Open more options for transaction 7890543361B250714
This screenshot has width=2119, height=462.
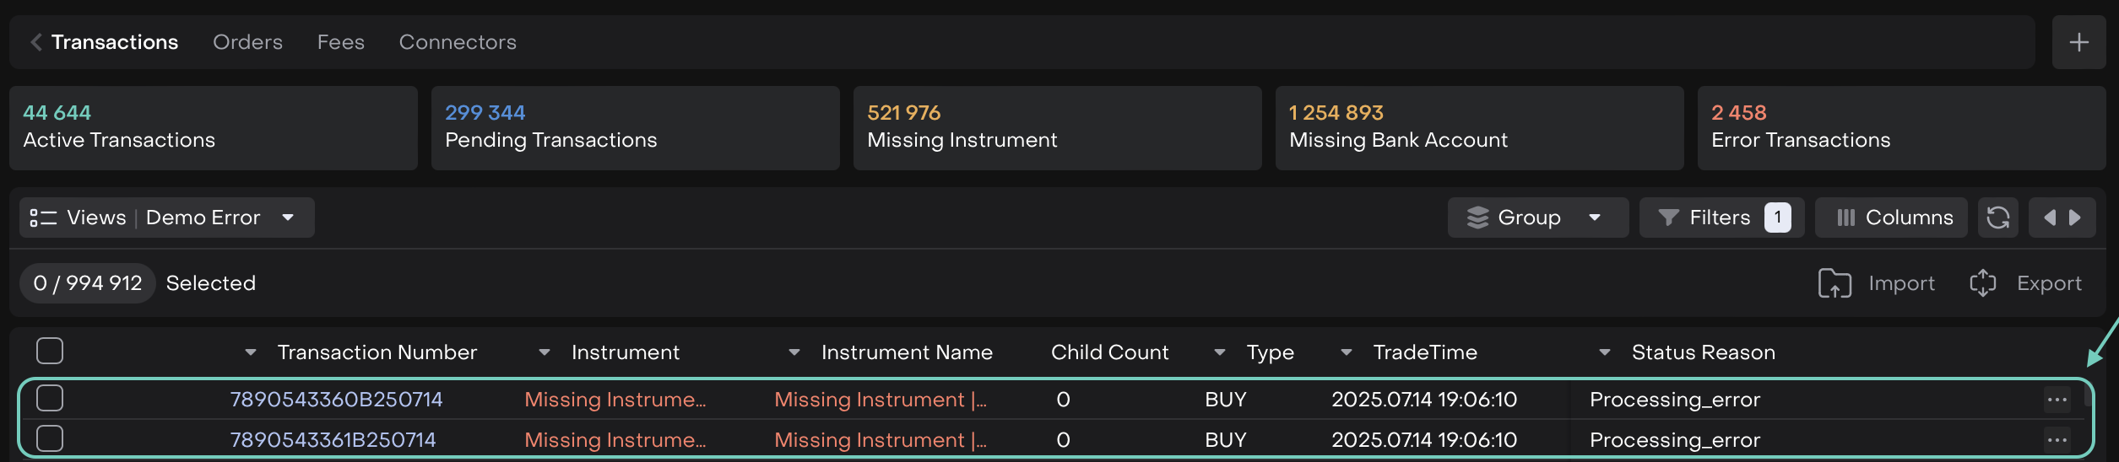(x=2057, y=440)
